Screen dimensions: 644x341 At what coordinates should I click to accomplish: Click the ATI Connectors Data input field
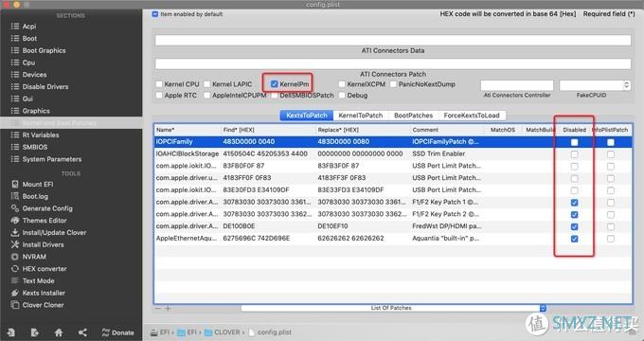pyautogui.click(x=393, y=40)
